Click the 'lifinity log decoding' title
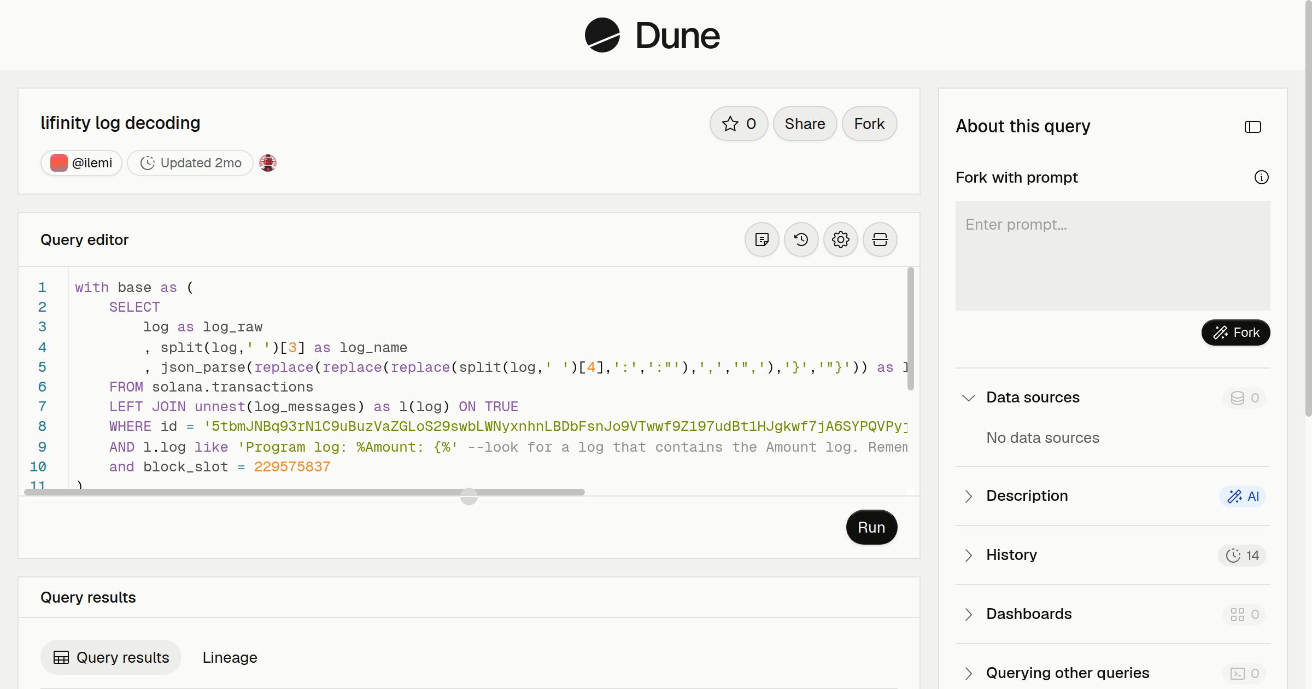 [x=120, y=123]
